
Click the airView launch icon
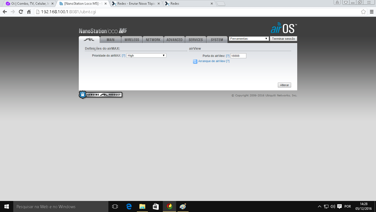pos(195,62)
